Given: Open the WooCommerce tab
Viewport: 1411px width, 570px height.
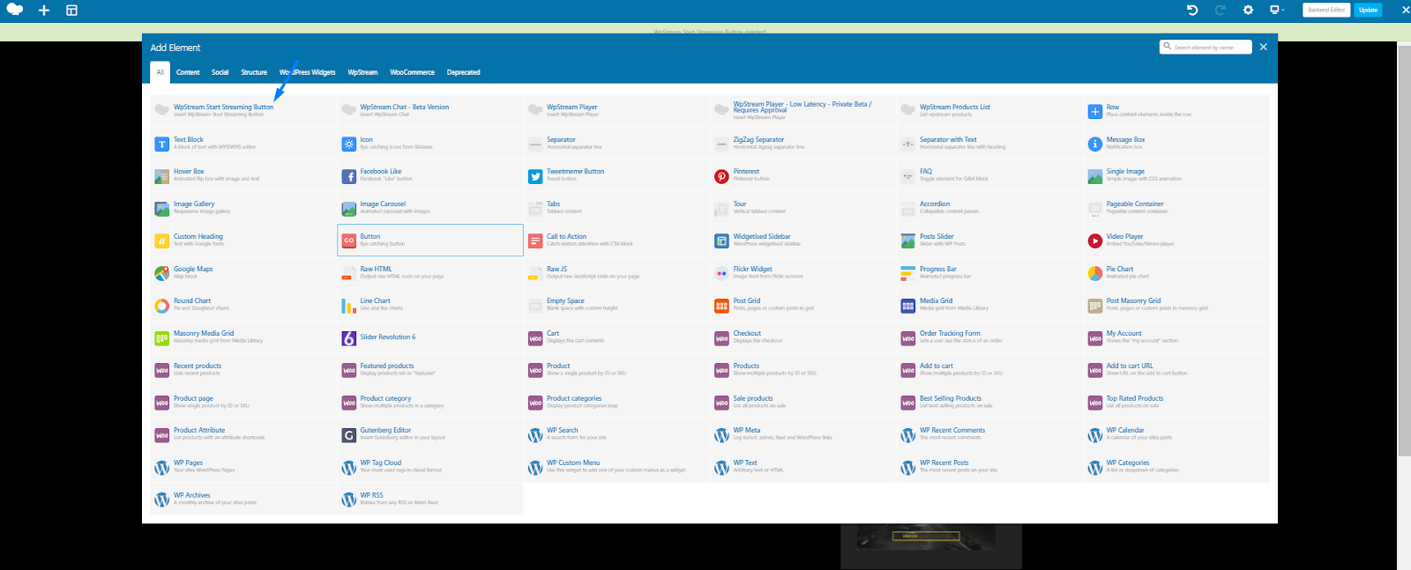Looking at the screenshot, I should [412, 72].
